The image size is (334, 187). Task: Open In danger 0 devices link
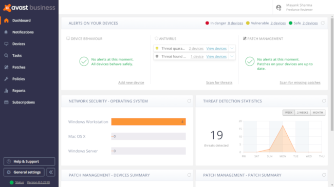[235, 23]
